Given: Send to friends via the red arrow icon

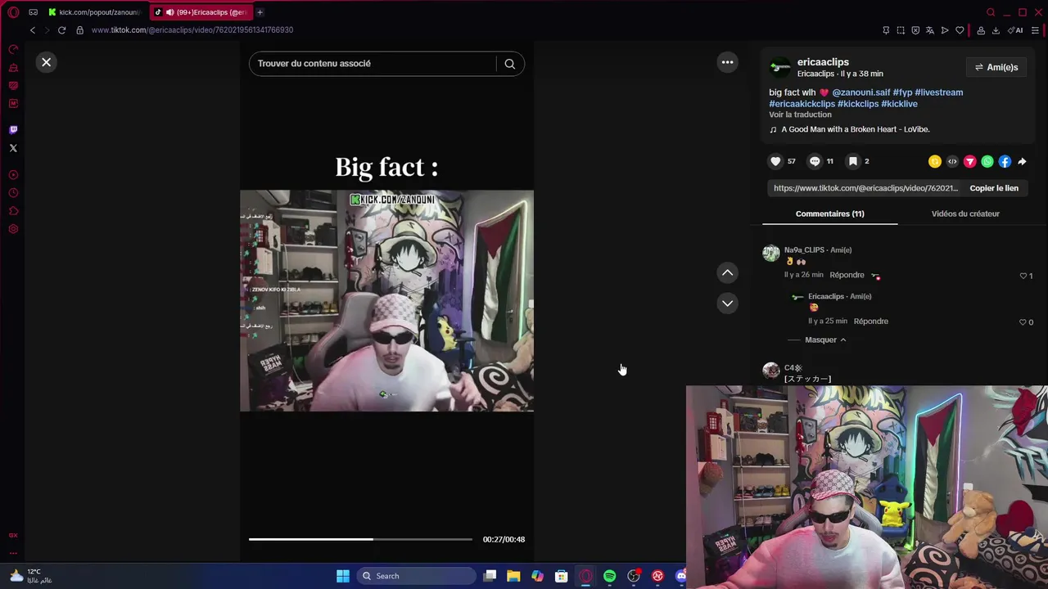Looking at the screenshot, I should tap(969, 162).
